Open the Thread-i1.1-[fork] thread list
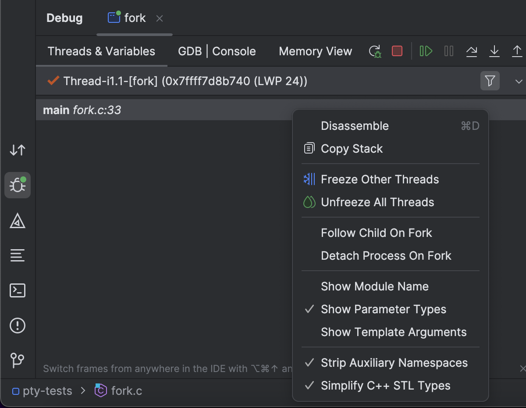This screenshot has height=408, width=526. tap(185, 81)
